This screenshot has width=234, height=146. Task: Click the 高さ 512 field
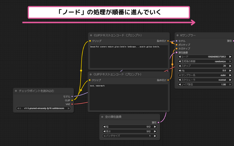[x=130, y=131]
